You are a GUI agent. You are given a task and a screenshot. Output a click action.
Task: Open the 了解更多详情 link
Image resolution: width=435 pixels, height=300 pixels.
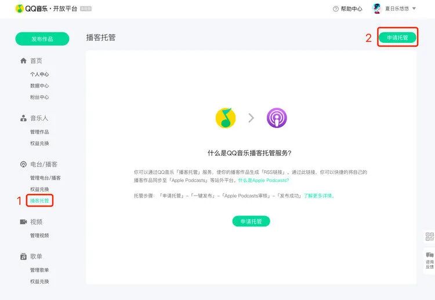tap(319, 196)
